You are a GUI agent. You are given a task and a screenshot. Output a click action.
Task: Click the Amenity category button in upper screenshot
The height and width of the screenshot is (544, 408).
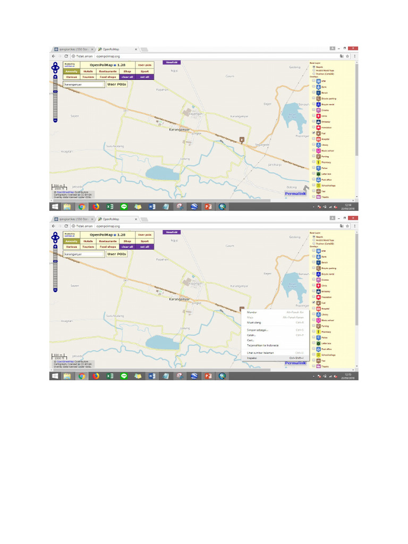point(72,72)
